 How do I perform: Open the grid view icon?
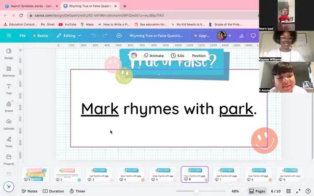pyautogui.click(x=288, y=191)
